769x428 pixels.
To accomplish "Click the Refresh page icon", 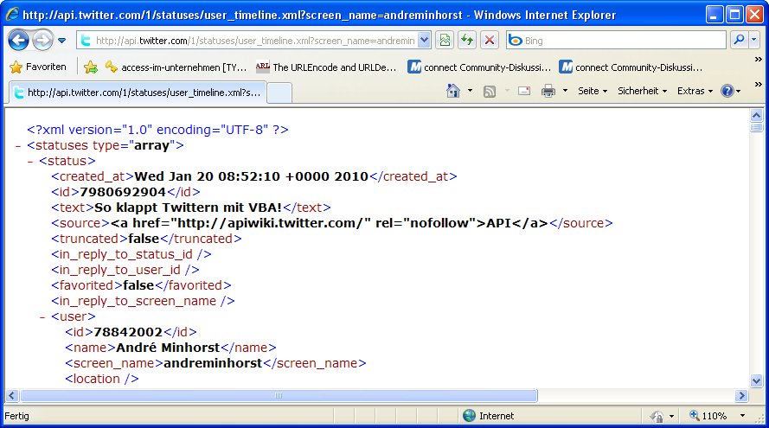I will click(x=467, y=40).
